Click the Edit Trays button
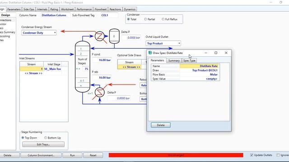 pos(43,144)
